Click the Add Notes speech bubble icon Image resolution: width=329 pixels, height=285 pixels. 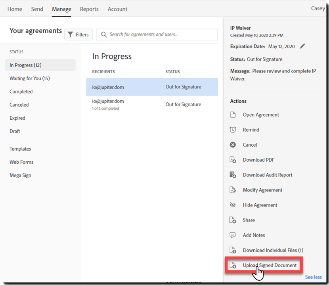tap(233, 235)
